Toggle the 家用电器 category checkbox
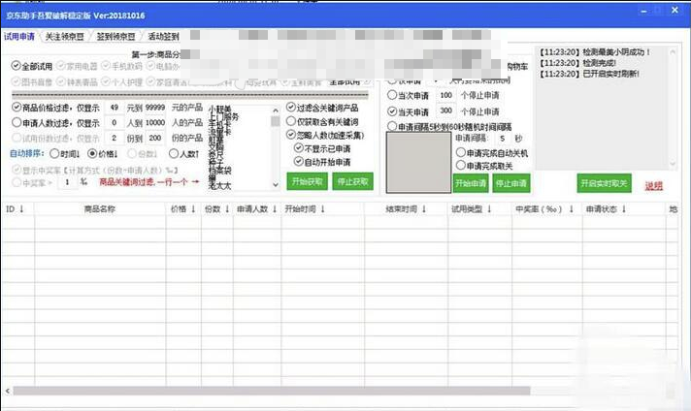This screenshot has width=691, height=411. 77,66
